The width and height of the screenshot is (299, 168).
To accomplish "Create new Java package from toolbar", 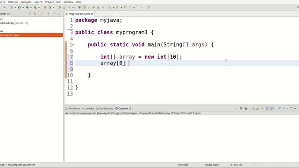I will tap(45, 7).
